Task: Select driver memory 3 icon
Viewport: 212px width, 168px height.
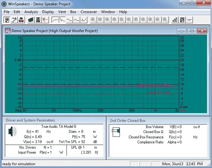Action: tap(115, 20)
